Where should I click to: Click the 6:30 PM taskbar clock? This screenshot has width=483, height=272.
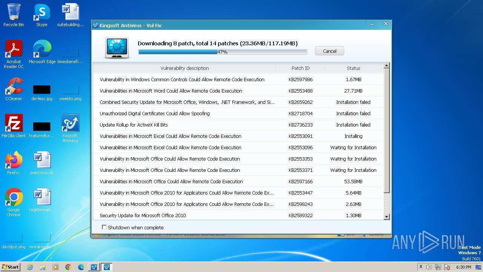463,267
